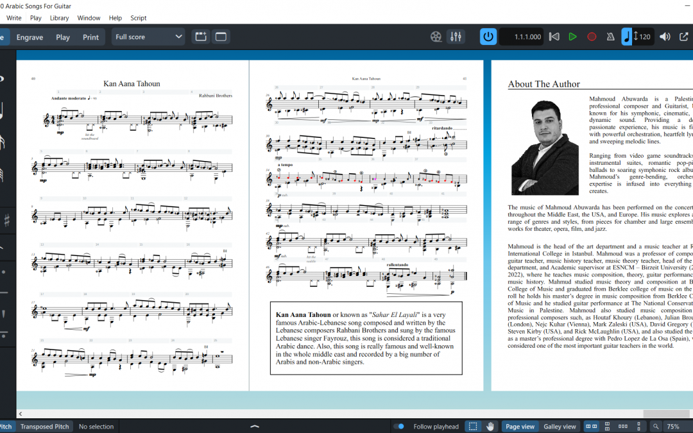The width and height of the screenshot is (693, 433).
Task: Start playback with the green play button
Action: [572, 37]
